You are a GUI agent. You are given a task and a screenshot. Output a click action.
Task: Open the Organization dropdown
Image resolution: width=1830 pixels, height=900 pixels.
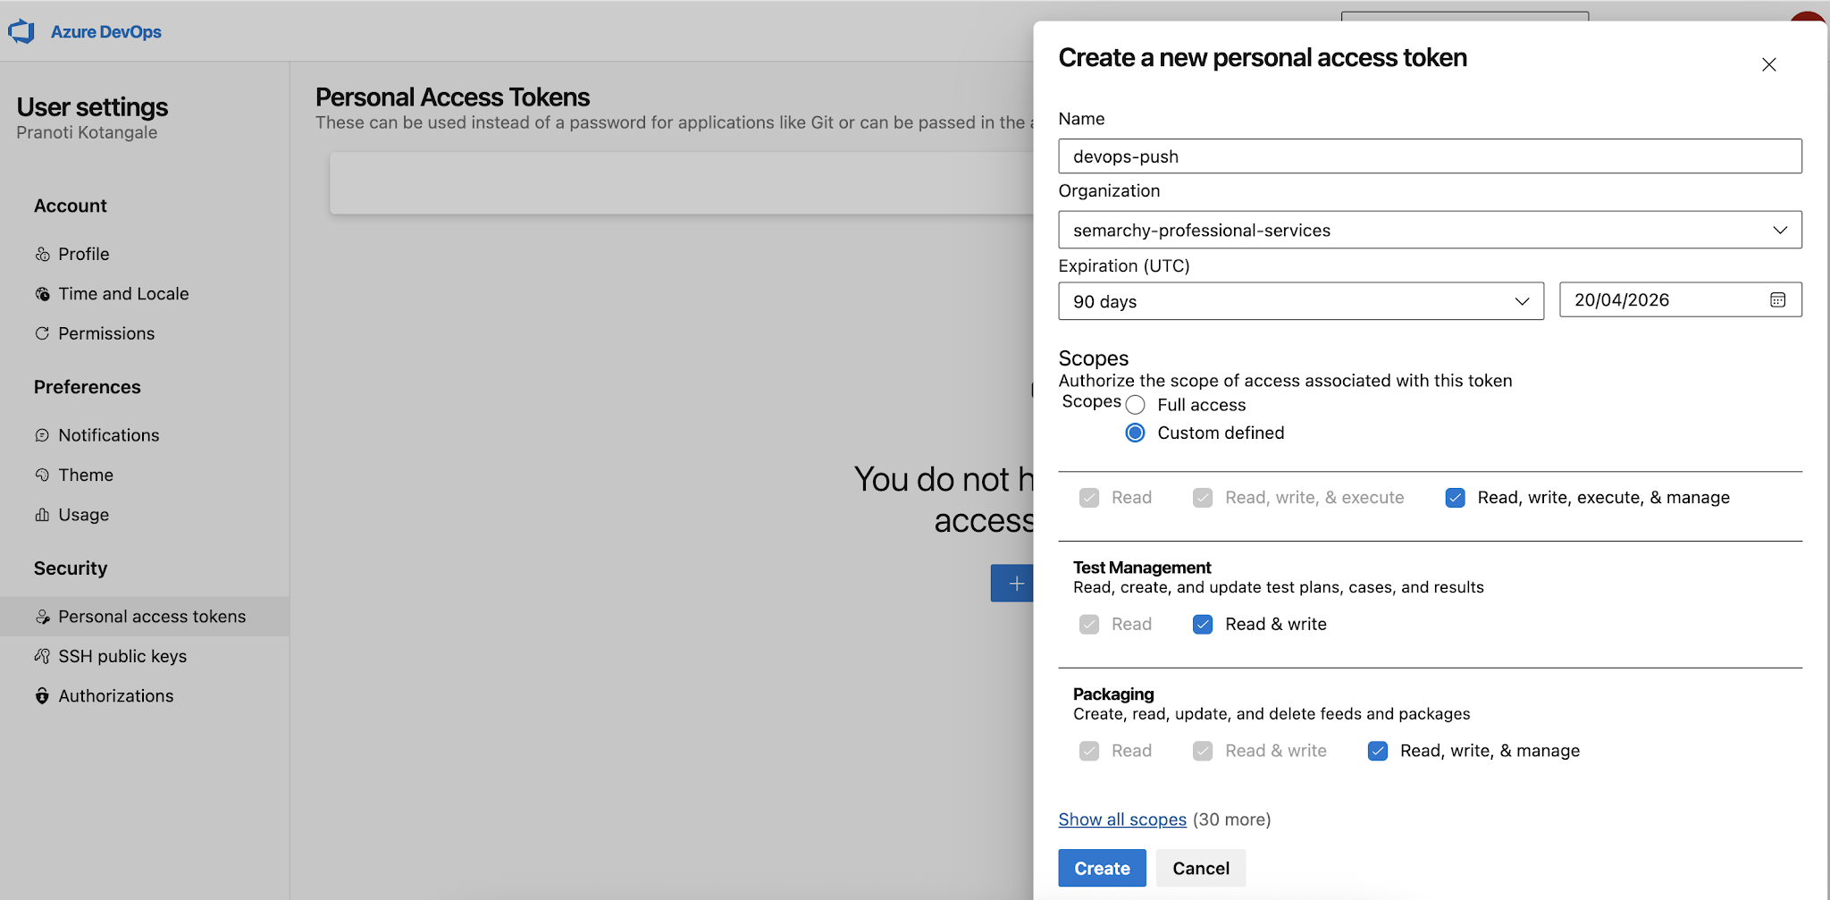point(1430,230)
